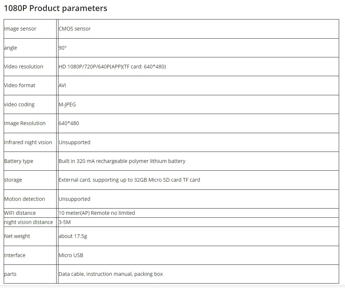Viewport: 345px width, 288px height.
Task: Click the WIFI distance label
Action: (20, 213)
